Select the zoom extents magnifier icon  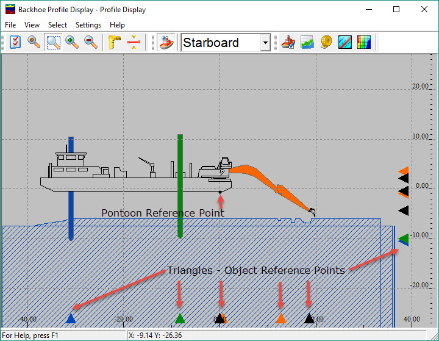click(34, 42)
